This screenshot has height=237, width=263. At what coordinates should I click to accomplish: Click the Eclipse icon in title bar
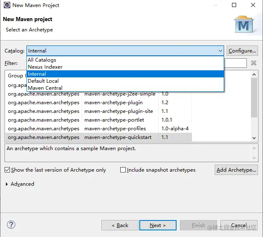[x=7, y=5]
